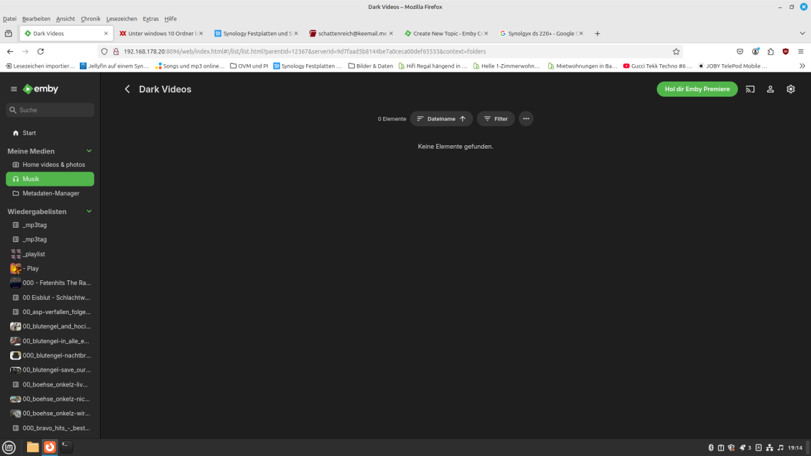Open the Lesezeichen menu

point(122,19)
